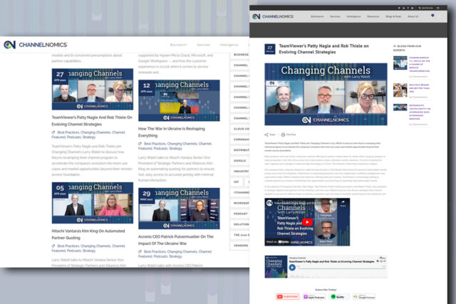Viewport: 456px width, 304px height.
Task: Click the Changing Channels podcast cover art
Action: (276, 267)
